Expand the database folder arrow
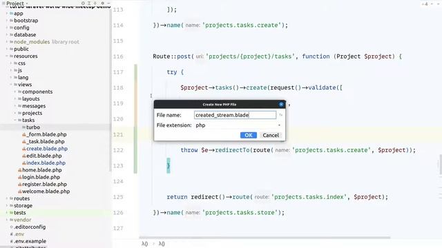This screenshot has width=442, height=248. (7, 34)
